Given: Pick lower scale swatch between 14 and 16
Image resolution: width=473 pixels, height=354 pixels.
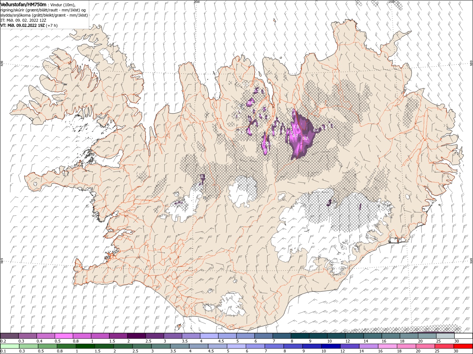Looking at the screenshot, I should point(368,346).
